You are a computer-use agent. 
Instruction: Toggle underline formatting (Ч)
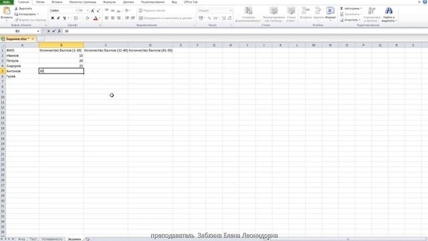[64, 18]
